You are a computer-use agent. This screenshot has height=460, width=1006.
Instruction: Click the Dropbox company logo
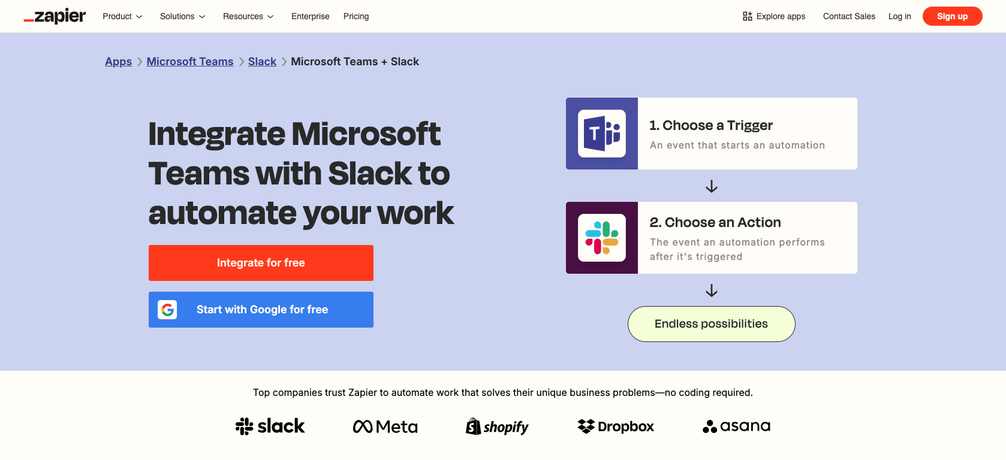[616, 426]
